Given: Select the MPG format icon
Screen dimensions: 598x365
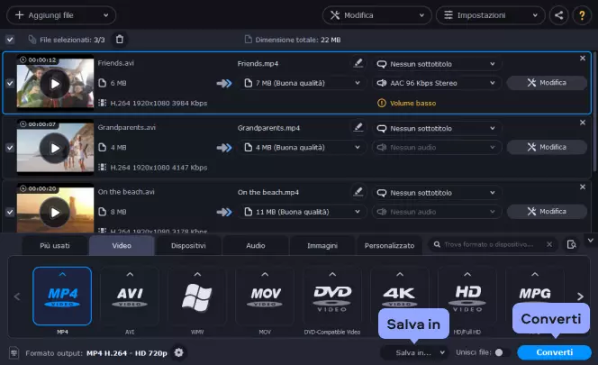Looking at the screenshot, I should [535, 297].
